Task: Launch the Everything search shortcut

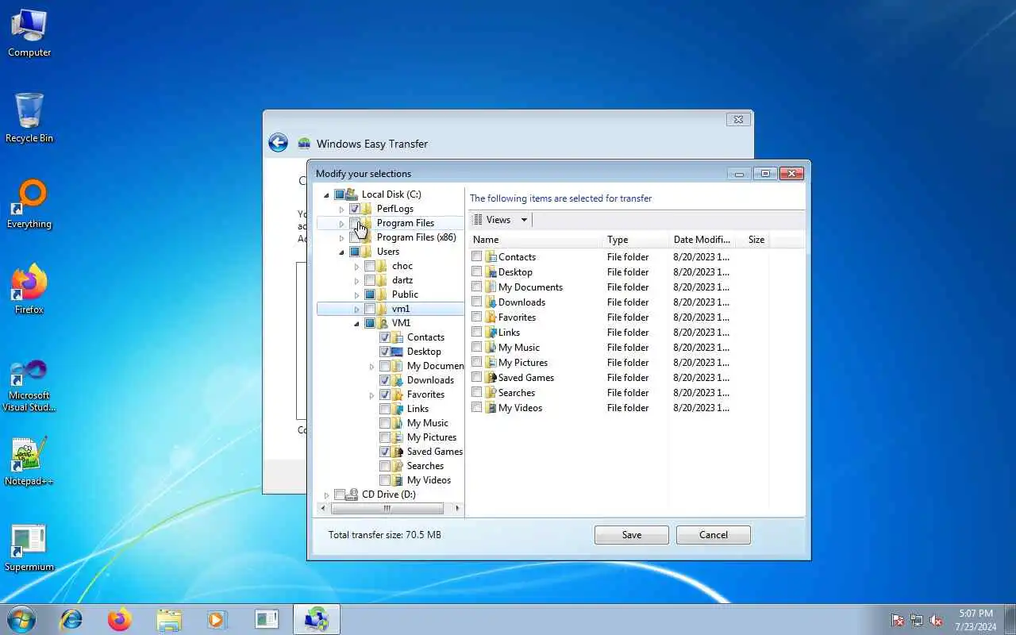Action: click(x=29, y=203)
